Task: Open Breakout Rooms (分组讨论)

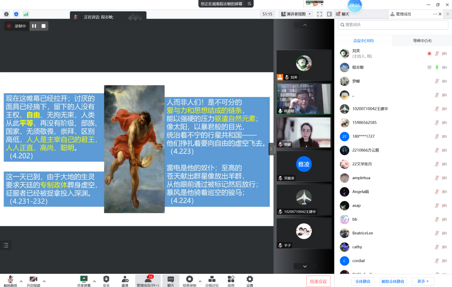Action: (x=212, y=281)
